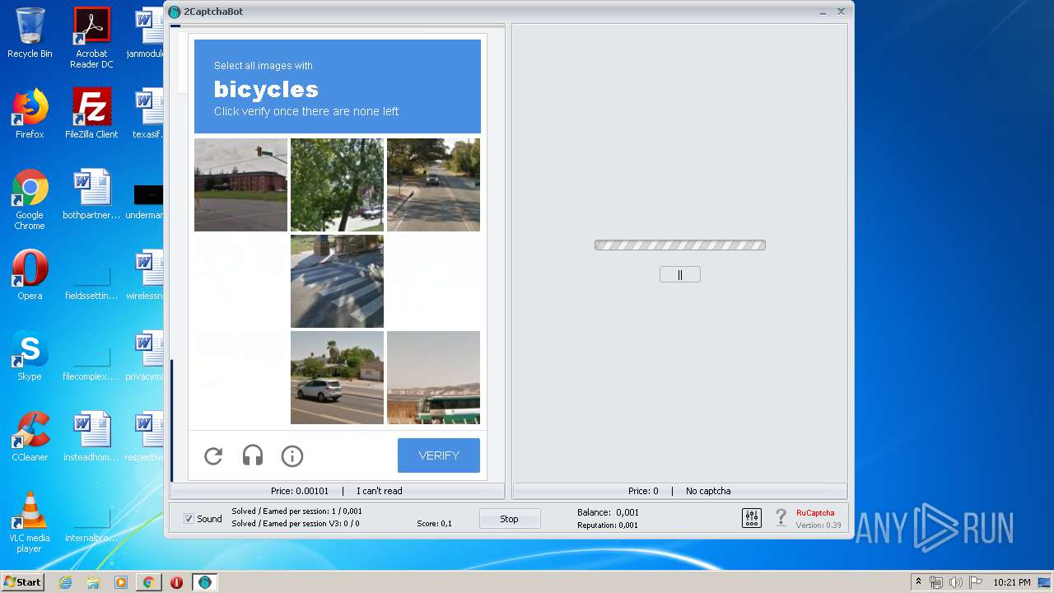Open the network tray icon
The height and width of the screenshot is (593, 1054).
click(936, 582)
